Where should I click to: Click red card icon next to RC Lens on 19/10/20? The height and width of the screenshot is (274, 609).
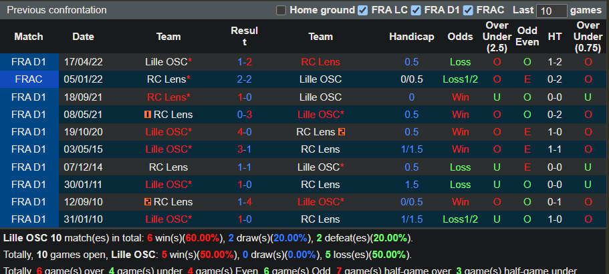[x=342, y=132]
